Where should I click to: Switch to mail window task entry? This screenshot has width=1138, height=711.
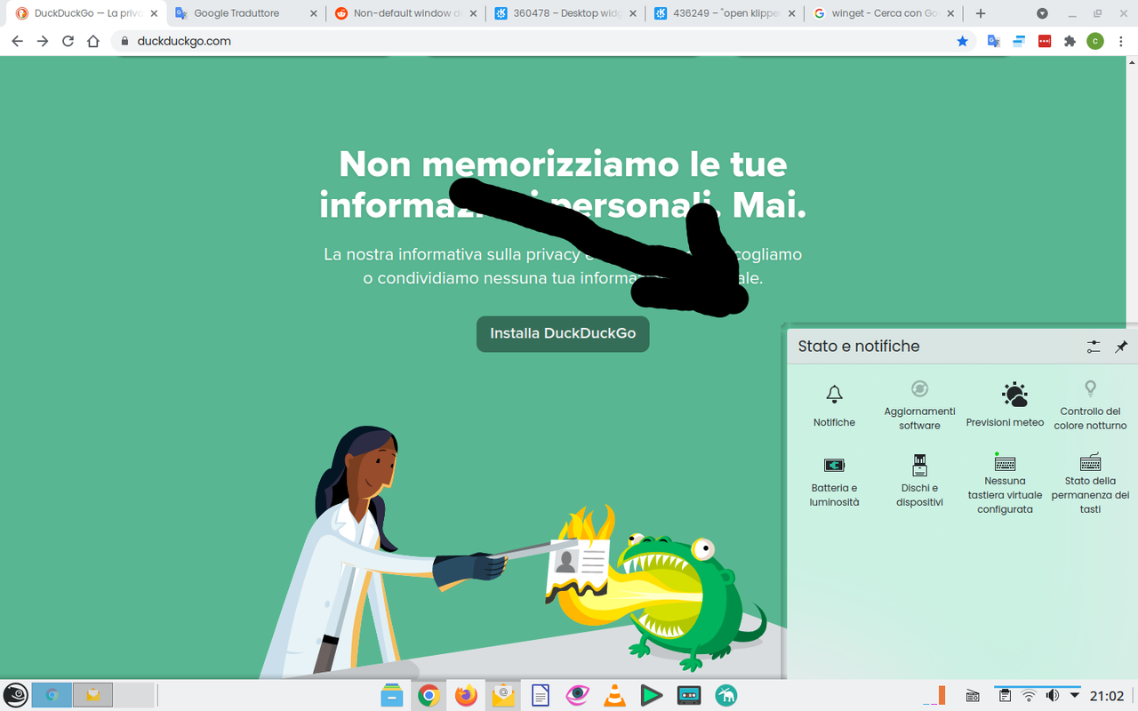pos(92,695)
